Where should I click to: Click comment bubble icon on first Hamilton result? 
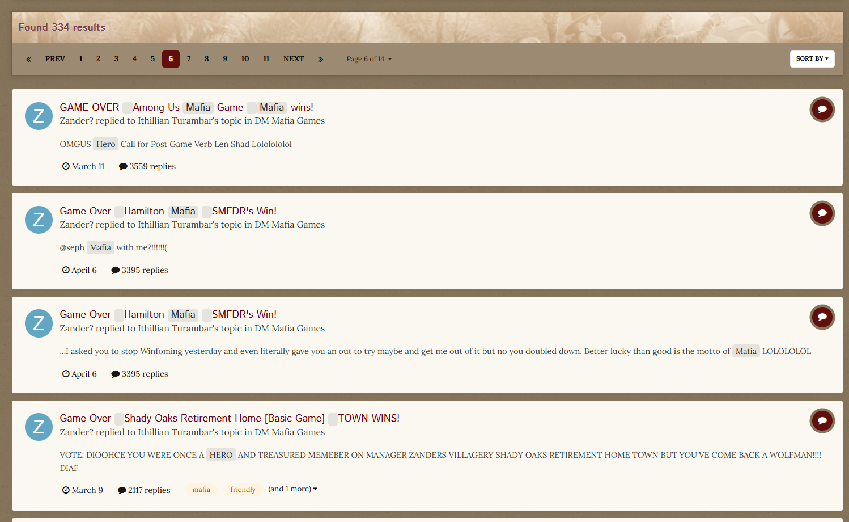click(822, 213)
